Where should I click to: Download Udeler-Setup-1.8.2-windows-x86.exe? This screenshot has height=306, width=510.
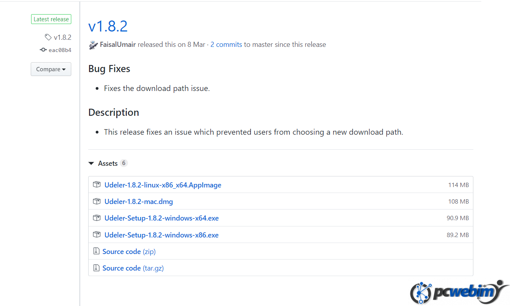[161, 235]
